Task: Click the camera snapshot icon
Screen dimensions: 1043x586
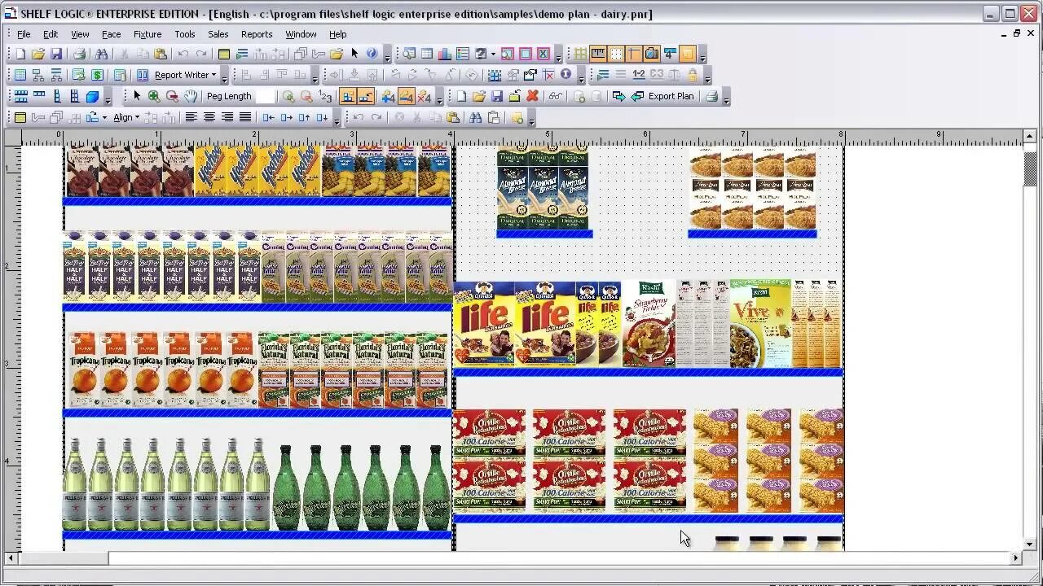Action: coord(651,54)
